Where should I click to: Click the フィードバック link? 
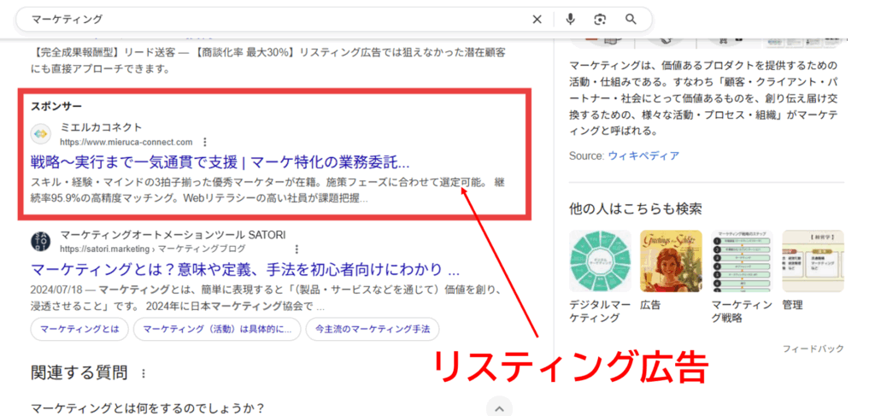point(813,349)
